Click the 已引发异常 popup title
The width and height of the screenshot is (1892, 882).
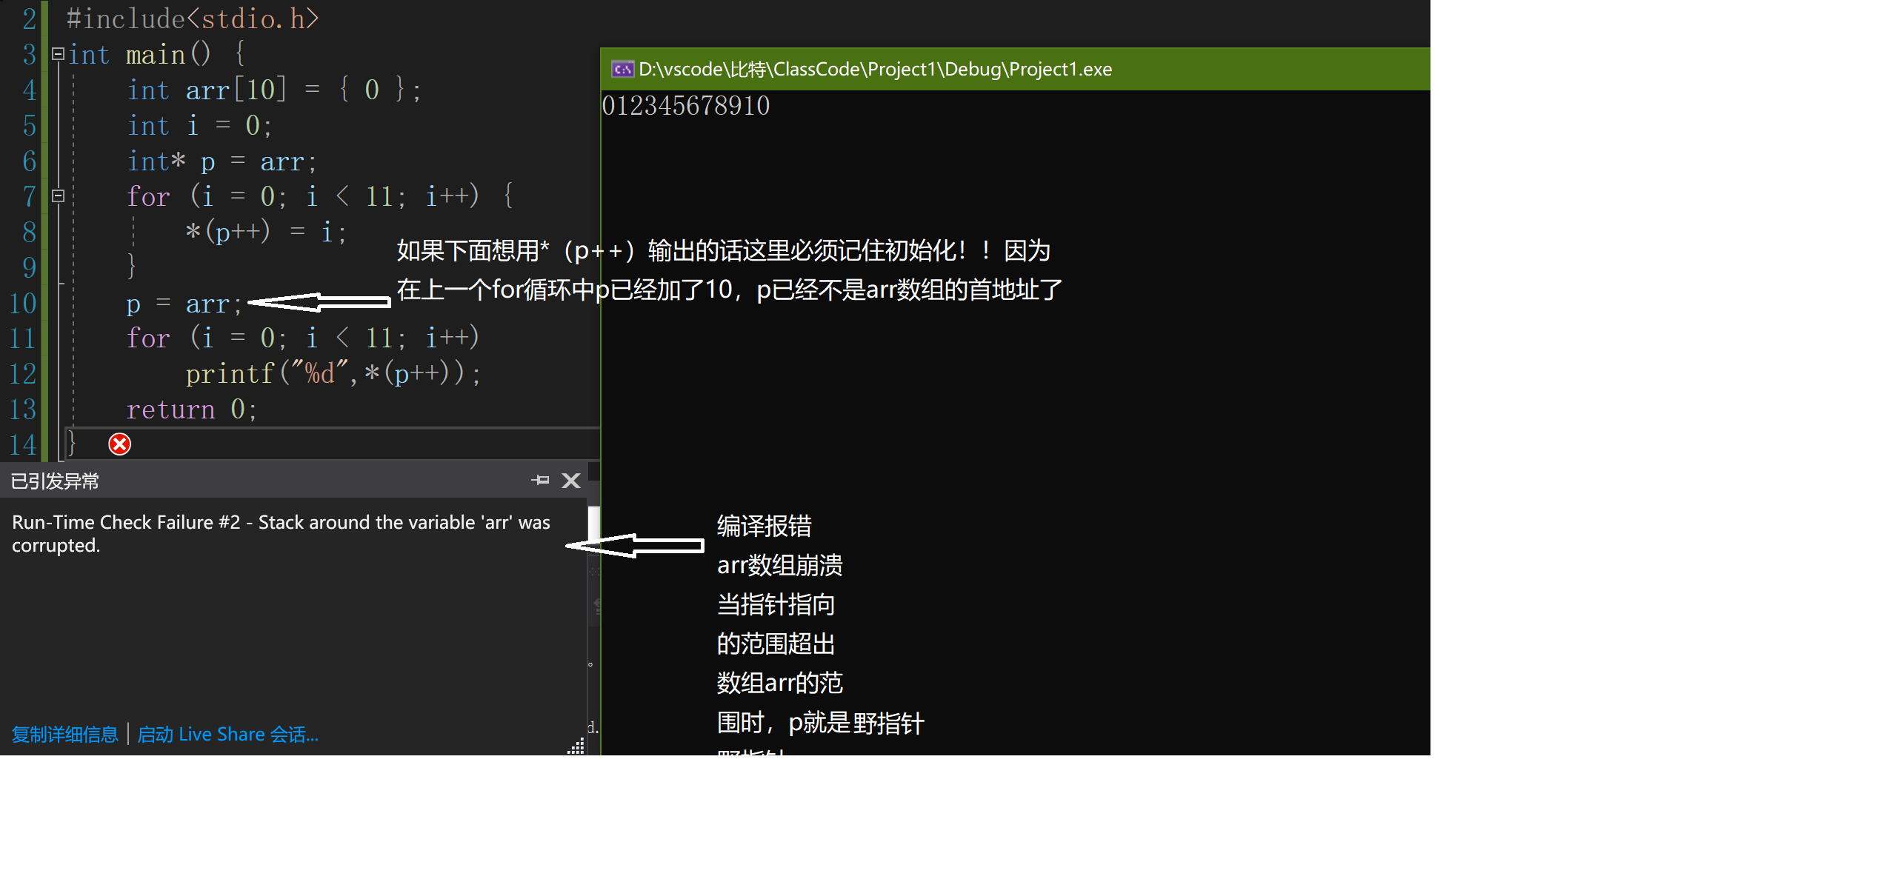(55, 481)
